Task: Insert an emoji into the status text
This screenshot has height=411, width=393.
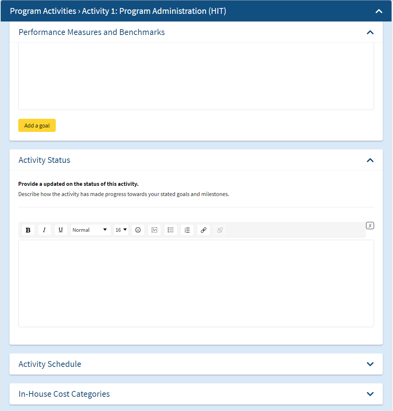Action: pyautogui.click(x=138, y=230)
